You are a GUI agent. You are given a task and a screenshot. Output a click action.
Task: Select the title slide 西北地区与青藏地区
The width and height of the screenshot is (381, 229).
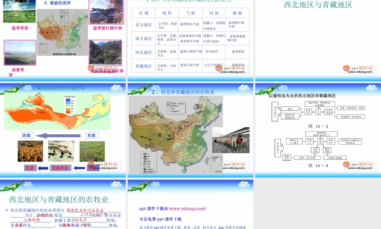[318, 5]
